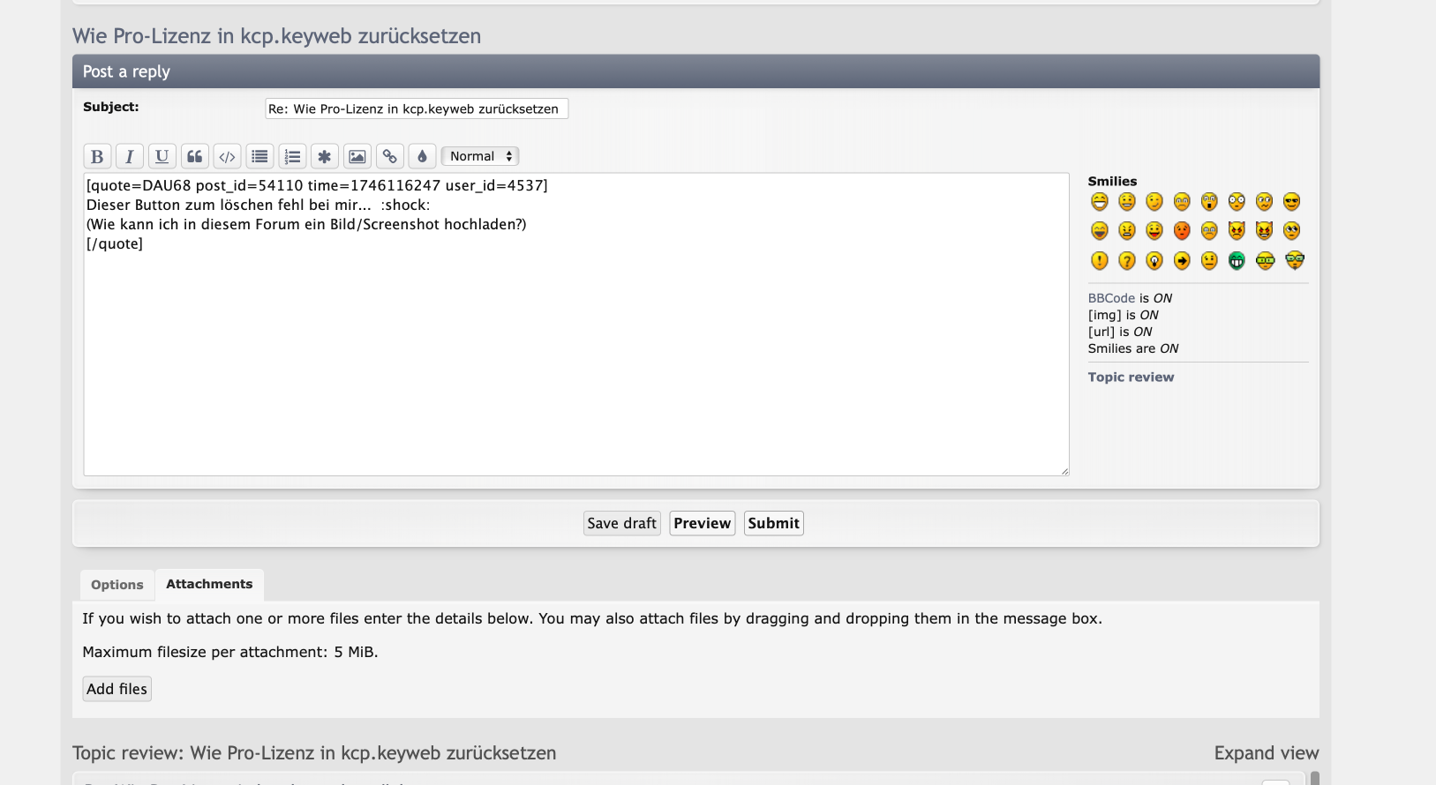The height and width of the screenshot is (785, 1436).
Task: Open the font colour picker
Action: click(422, 157)
